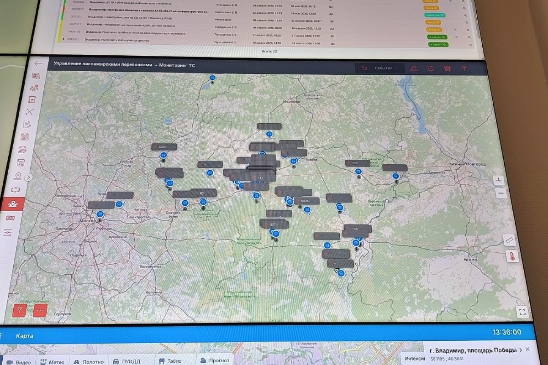Open the ticket sidebar icon below monitoring
The image size is (548, 365).
pos(10,219)
